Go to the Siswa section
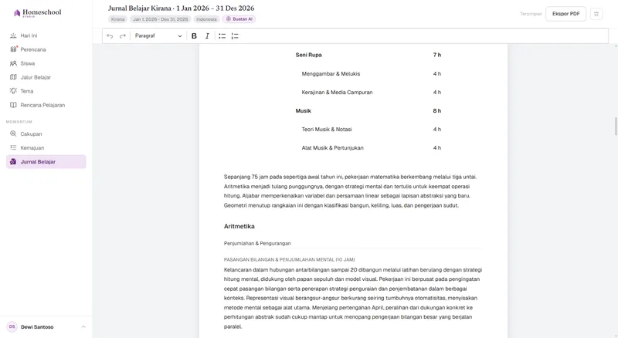Viewport: 618px width, 338px height. point(46,63)
